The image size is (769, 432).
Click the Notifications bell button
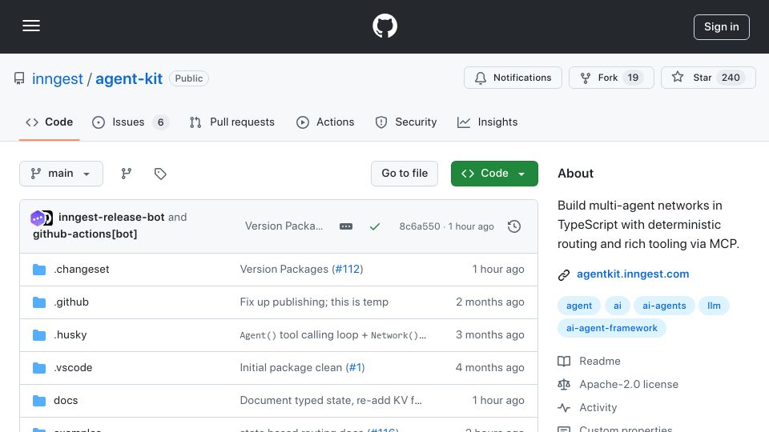click(513, 78)
